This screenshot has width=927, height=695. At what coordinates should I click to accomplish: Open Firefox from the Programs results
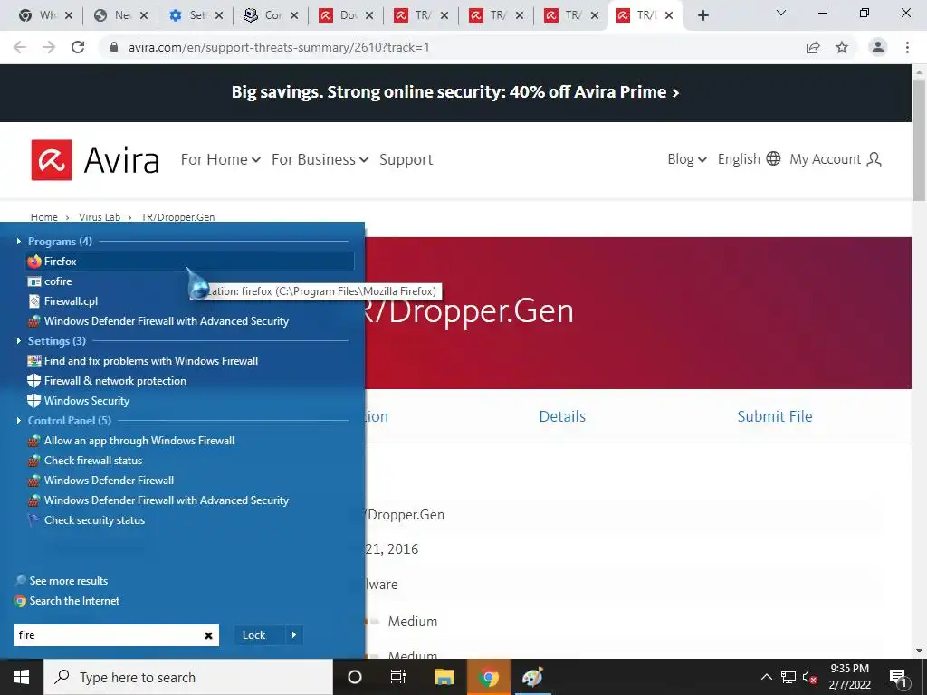pos(190,262)
